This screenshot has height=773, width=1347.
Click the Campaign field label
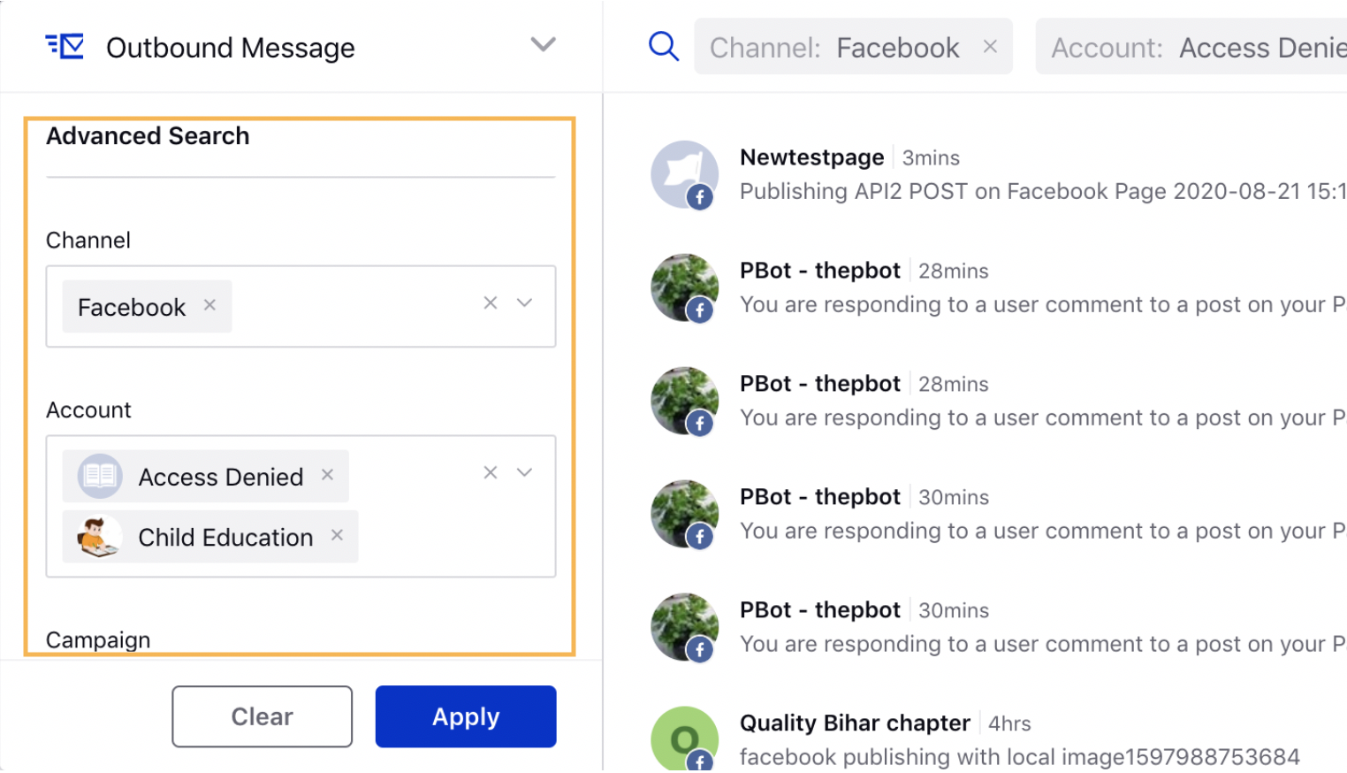[98, 639]
